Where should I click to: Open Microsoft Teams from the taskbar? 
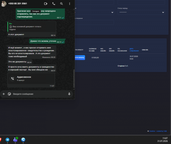[x=15, y=139]
